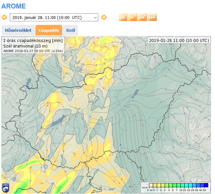The image size is (215, 194).
Task: Click the map timestamp 2019-01-28 11:00 label
Action: [179, 41]
